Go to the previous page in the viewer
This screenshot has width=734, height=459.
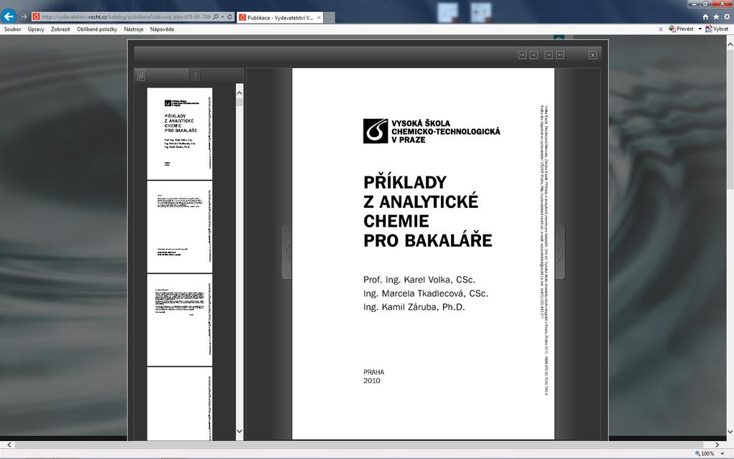(533, 55)
